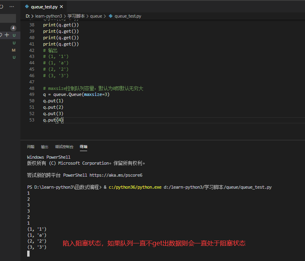Click line number 38 in the gutter

tap(32, 25)
